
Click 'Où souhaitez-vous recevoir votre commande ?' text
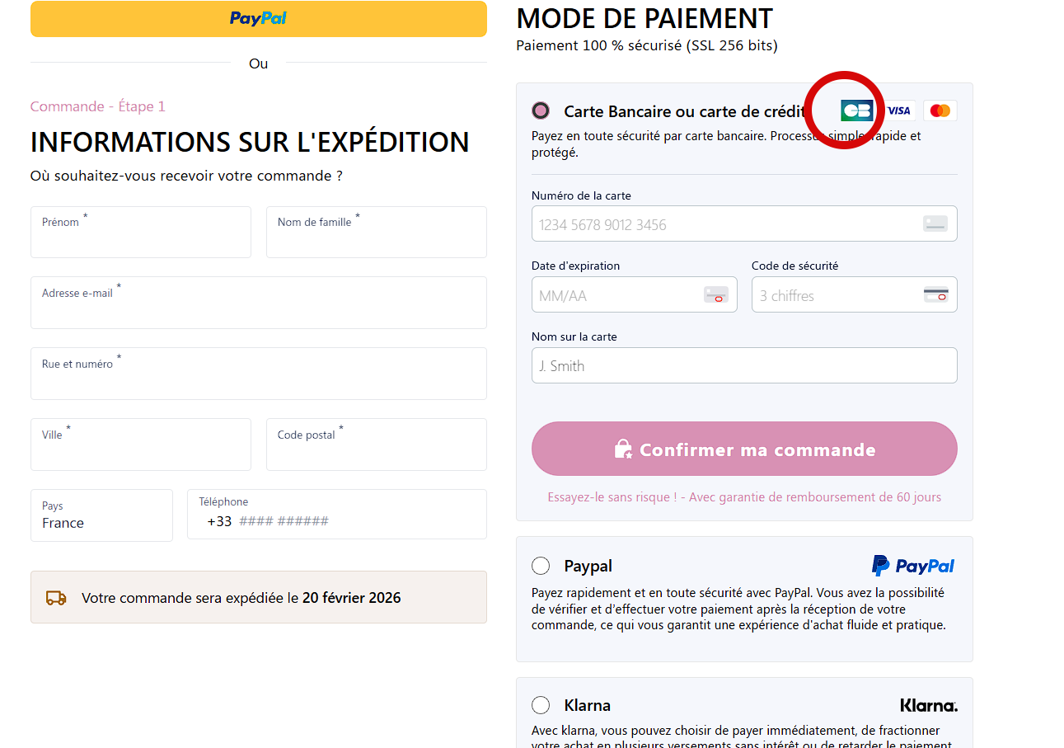pyautogui.click(x=186, y=176)
